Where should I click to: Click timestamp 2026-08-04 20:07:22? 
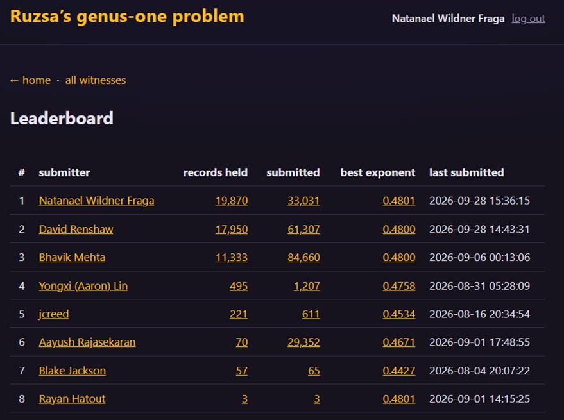479,371
